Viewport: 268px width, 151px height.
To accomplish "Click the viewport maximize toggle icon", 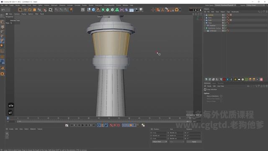I will click(x=201, y=14).
